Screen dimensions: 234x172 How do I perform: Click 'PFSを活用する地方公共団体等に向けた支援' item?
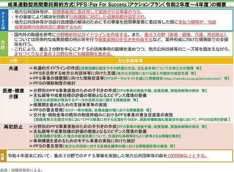(x=74, y=73)
